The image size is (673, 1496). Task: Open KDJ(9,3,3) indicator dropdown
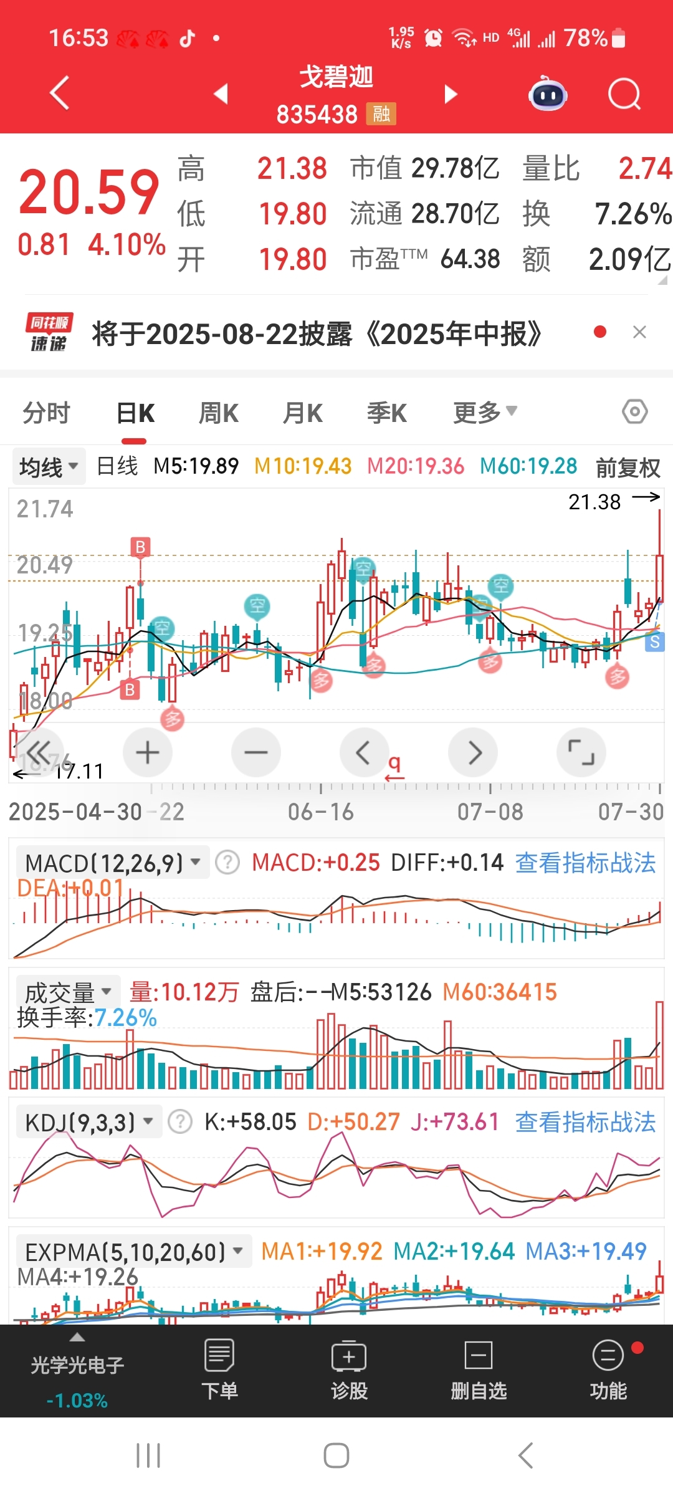point(89,1122)
